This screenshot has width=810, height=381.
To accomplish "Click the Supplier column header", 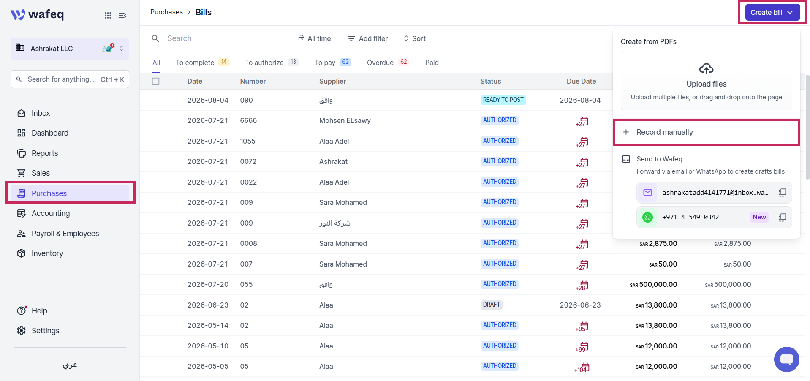I will pos(332,81).
